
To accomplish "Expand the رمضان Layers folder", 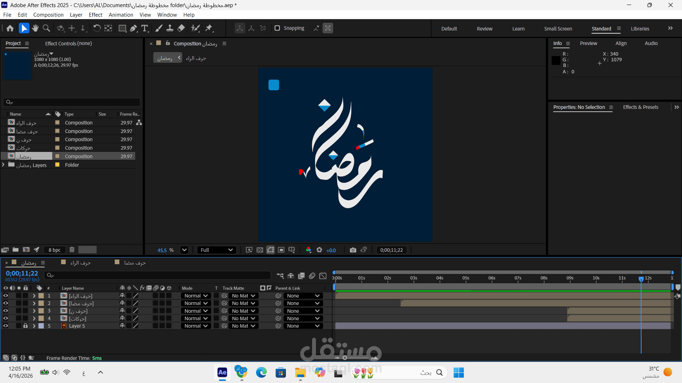I will (x=3, y=165).
